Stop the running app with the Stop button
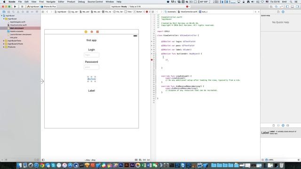The height and width of the screenshot is (169, 301). point(22,7)
